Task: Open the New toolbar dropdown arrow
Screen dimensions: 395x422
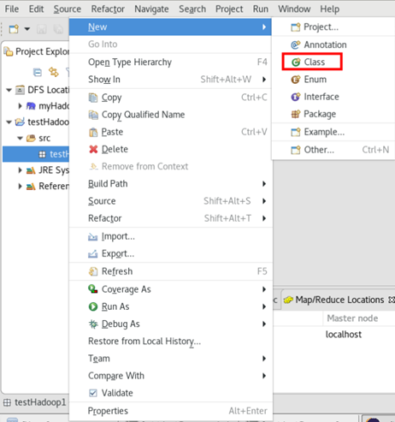Action: pos(27,29)
